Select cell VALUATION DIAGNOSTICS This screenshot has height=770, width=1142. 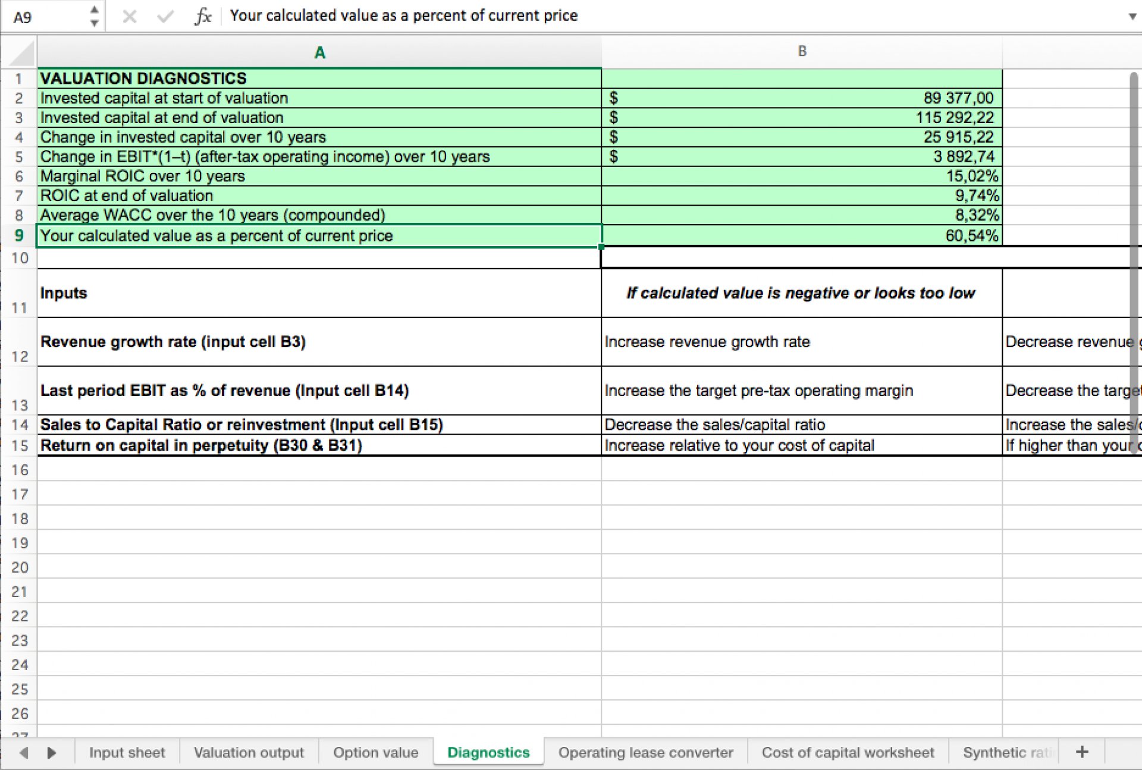click(x=319, y=78)
